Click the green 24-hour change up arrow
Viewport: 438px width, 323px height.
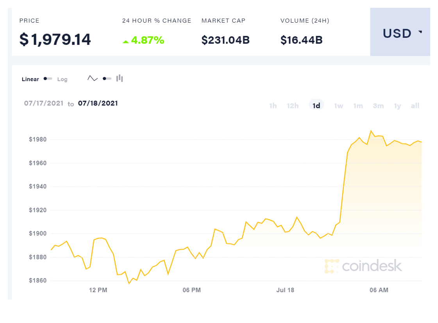tap(125, 41)
